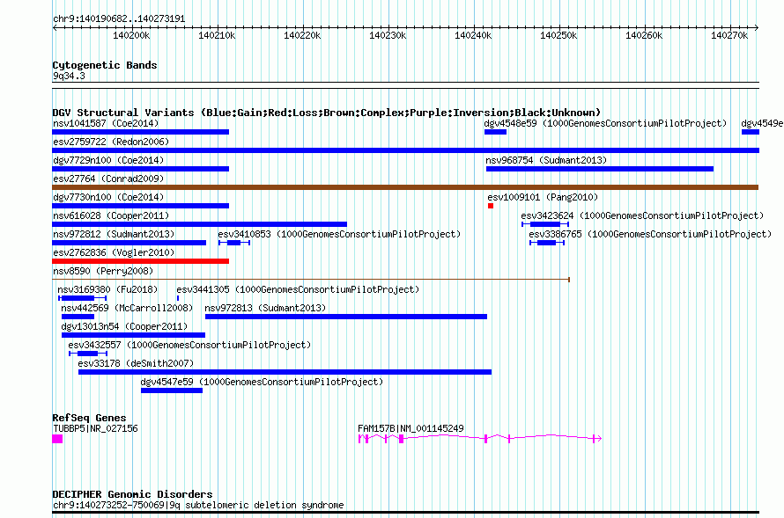Click the TUBBP5|NR_027156 gene label

(x=95, y=428)
